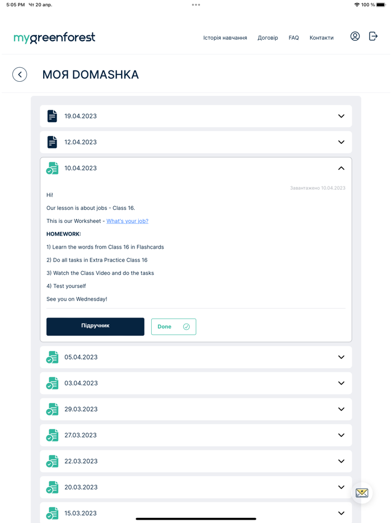Click the document icon for 19.04.2023
Image resolution: width=392 pixels, height=523 pixels.
(52, 116)
